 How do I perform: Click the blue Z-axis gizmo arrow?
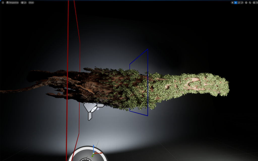(93, 147)
